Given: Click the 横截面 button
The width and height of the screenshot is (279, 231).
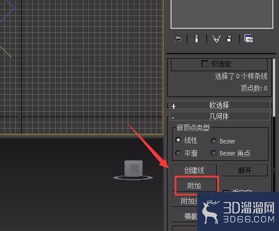Looking at the screenshot, I should (185, 216).
